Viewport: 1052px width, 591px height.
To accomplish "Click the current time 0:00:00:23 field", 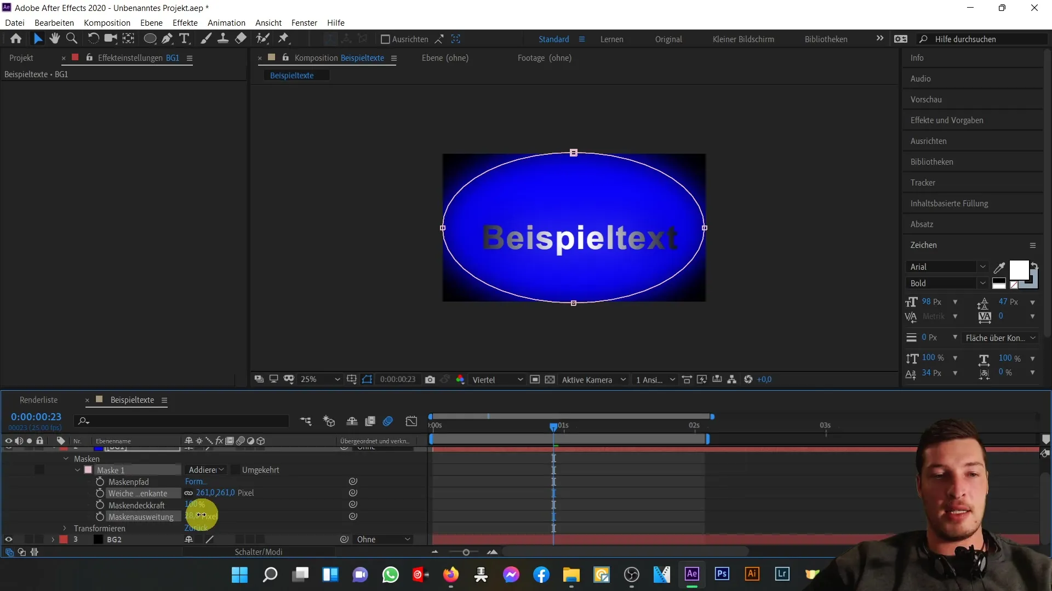I will (x=36, y=416).
